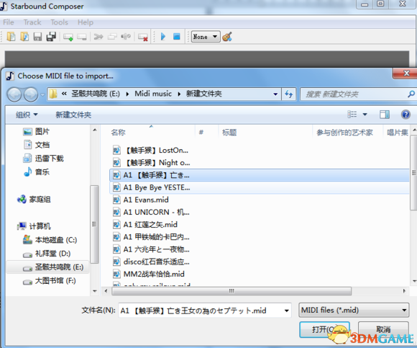Click the Stop button in toolbar
This screenshot has width=417, height=348.
(x=177, y=37)
